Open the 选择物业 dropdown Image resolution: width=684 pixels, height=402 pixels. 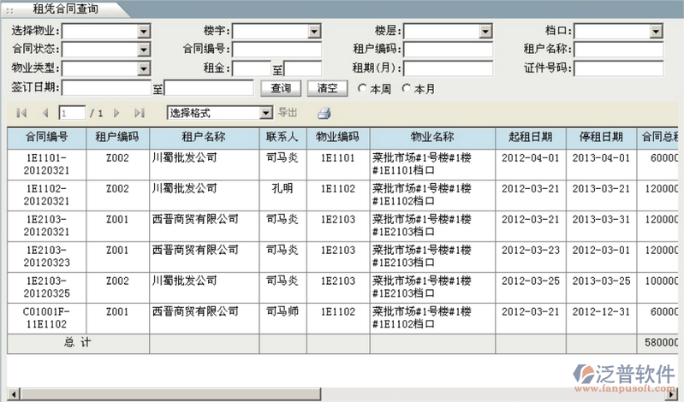click(x=144, y=31)
